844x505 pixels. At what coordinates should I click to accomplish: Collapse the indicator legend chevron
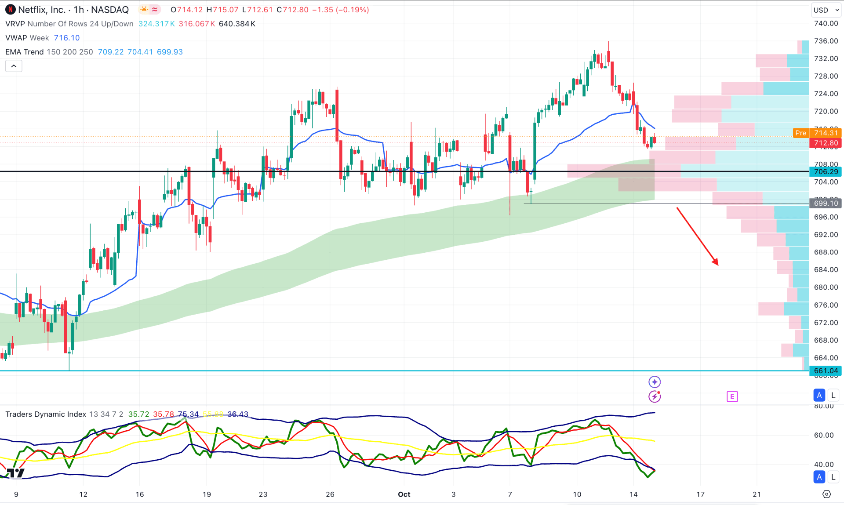[x=14, y=66]
